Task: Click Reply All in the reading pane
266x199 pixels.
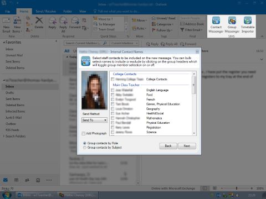Action: click(x=169, y=44)
